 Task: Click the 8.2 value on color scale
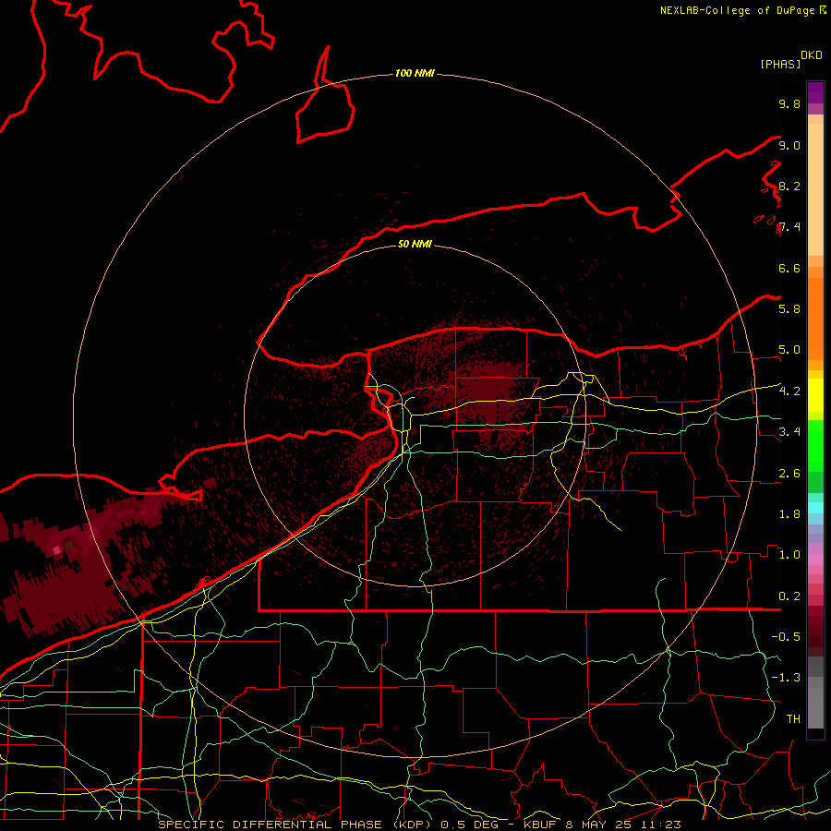pos(789,186)
